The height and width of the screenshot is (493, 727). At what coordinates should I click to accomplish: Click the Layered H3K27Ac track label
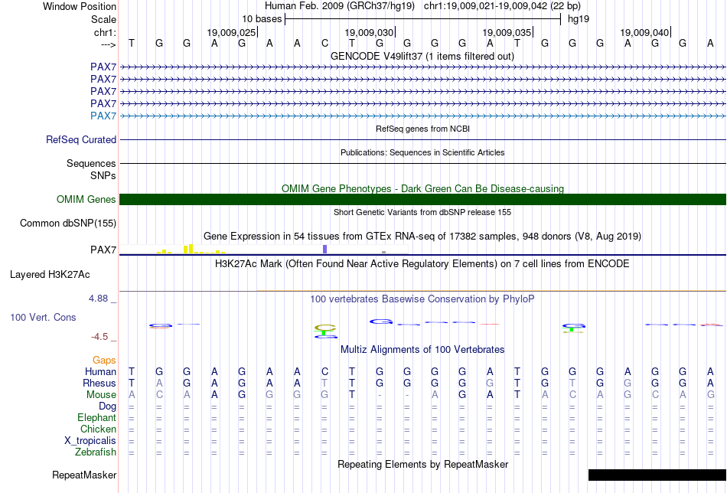tap(50, 275)
